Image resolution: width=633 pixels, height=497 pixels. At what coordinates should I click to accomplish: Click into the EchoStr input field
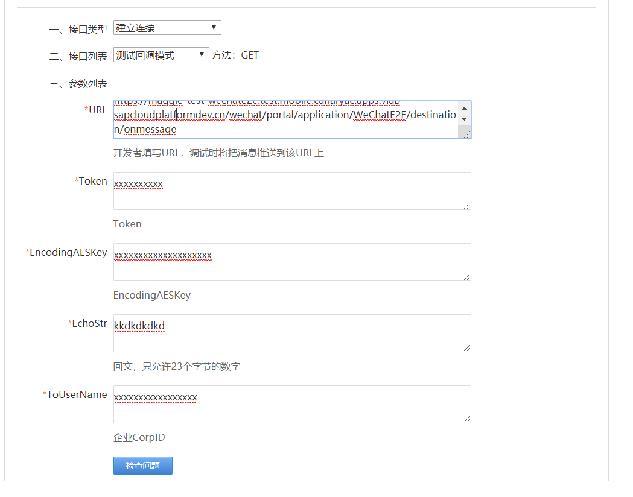point(272,333)
